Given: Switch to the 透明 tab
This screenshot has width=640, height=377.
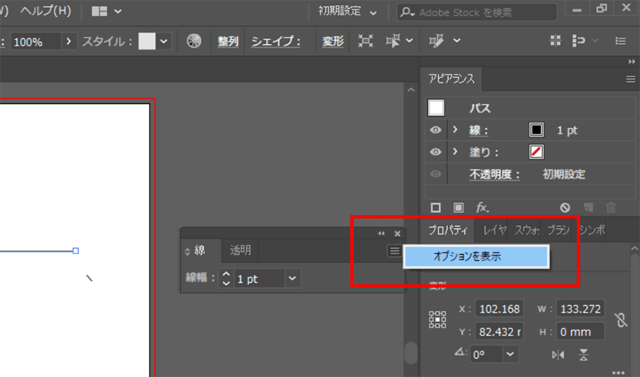Looking at the screenshot, I should 240,250.
